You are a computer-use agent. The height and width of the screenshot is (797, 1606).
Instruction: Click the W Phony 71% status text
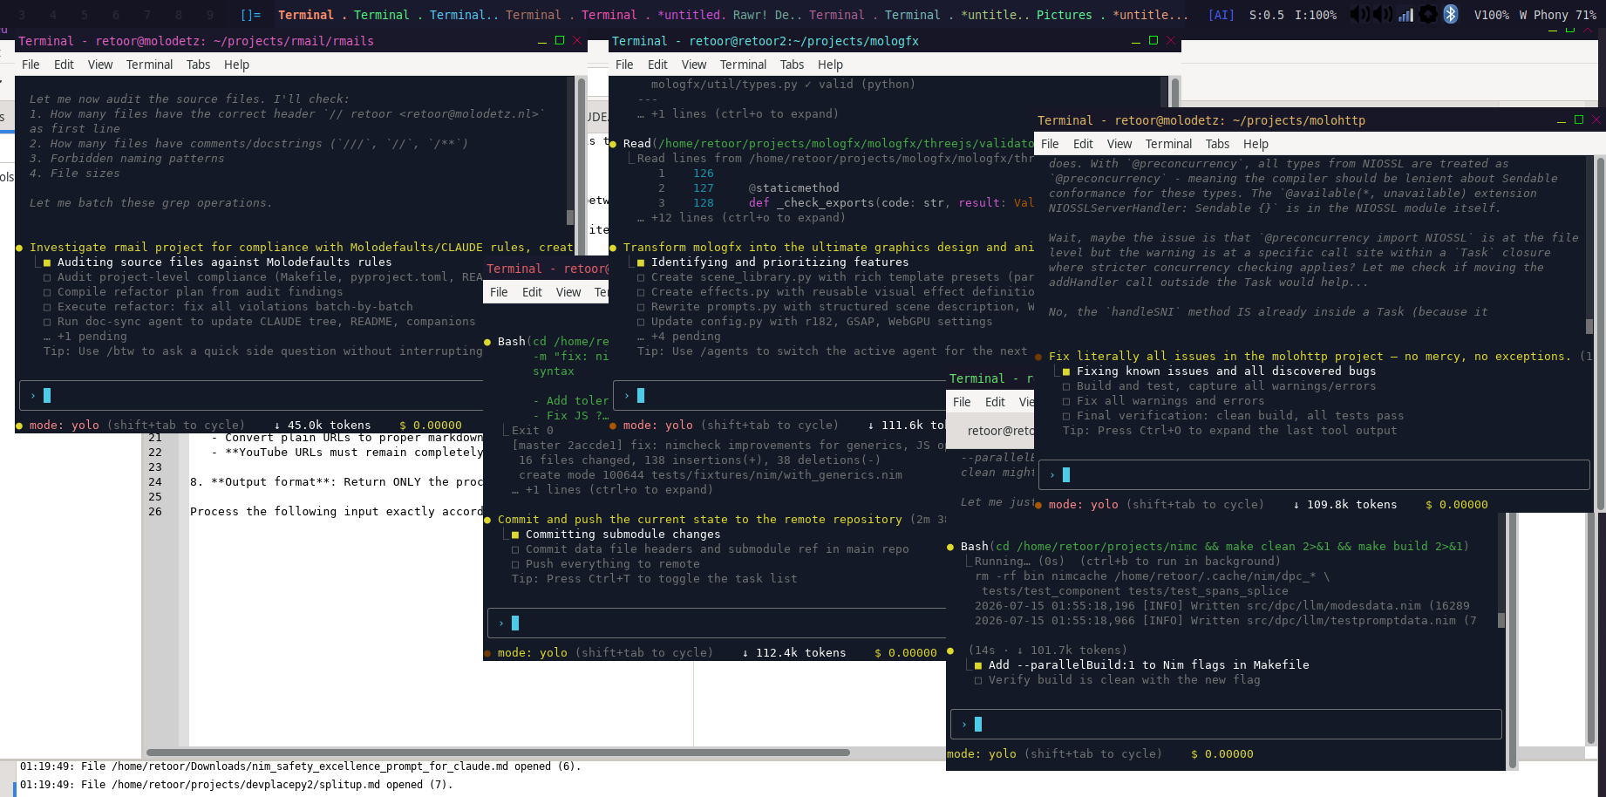coord(1557,15)
